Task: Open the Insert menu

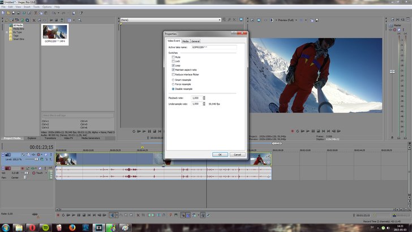Action: click(x=26, y=7)
